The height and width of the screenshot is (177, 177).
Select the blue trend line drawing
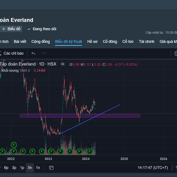pos(89,120)
